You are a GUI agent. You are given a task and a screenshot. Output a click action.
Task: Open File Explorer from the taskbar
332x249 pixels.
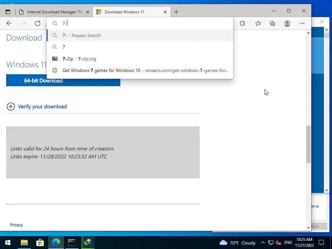coord(24,243)
